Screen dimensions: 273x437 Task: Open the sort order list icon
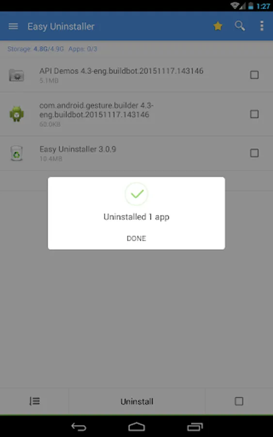(x=34, y=401)
